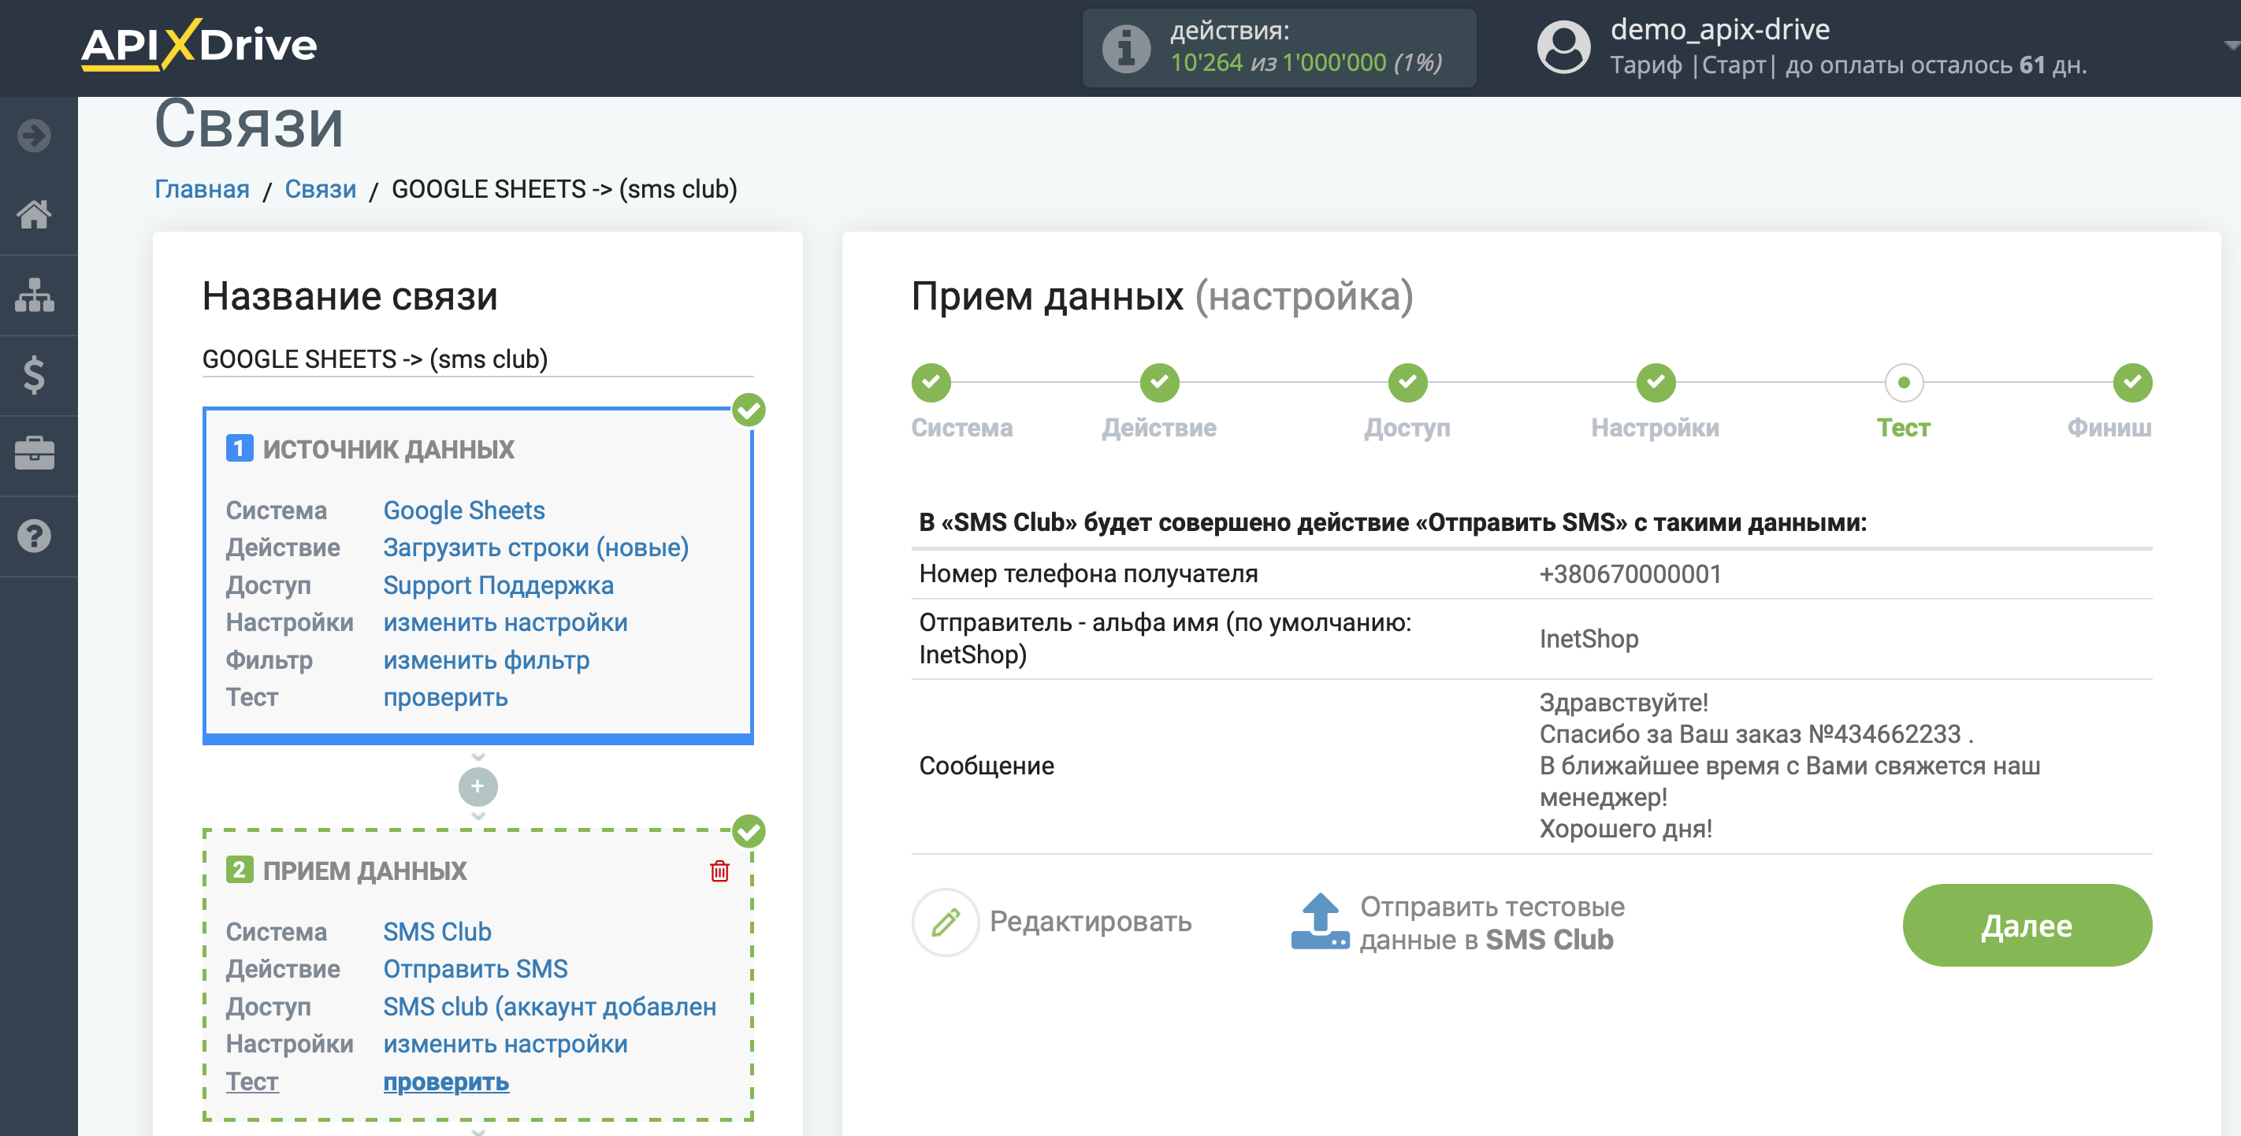Click the green checkmark on the data source block
This screenshot has height=1136, width=2241.
pos(749,410)
